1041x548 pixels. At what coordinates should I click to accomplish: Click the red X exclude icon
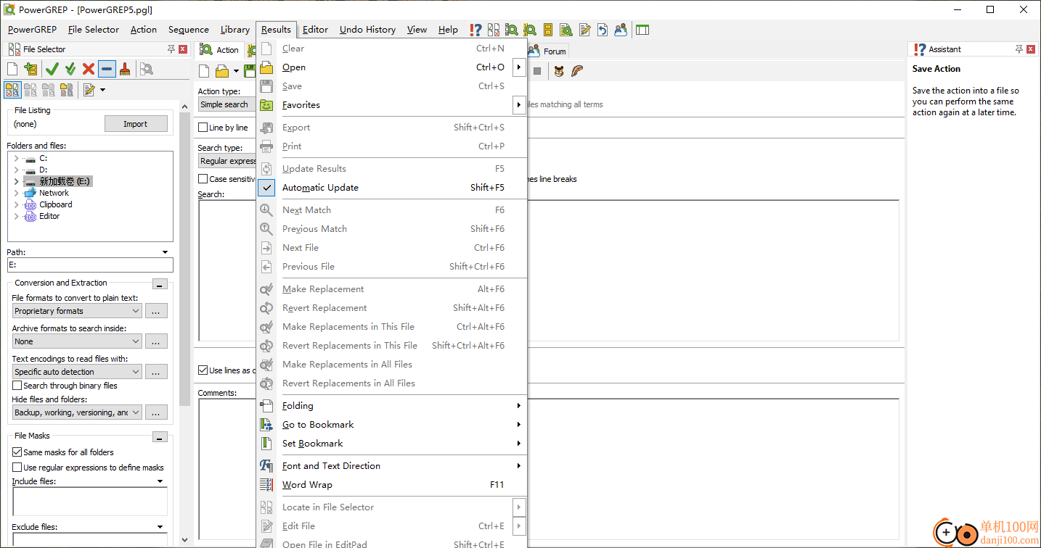click(x=89, y=69)
